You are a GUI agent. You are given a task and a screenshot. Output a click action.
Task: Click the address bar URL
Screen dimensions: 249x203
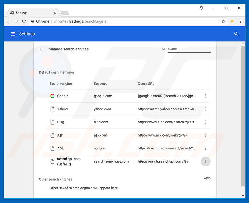(x=81, y=21)
